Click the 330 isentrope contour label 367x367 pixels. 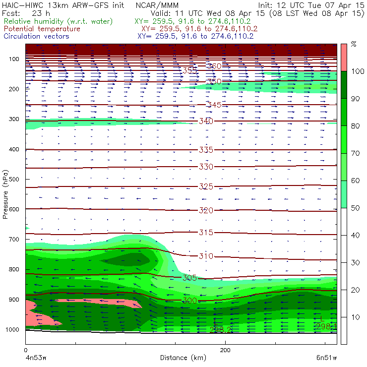(x=206, y=167)
